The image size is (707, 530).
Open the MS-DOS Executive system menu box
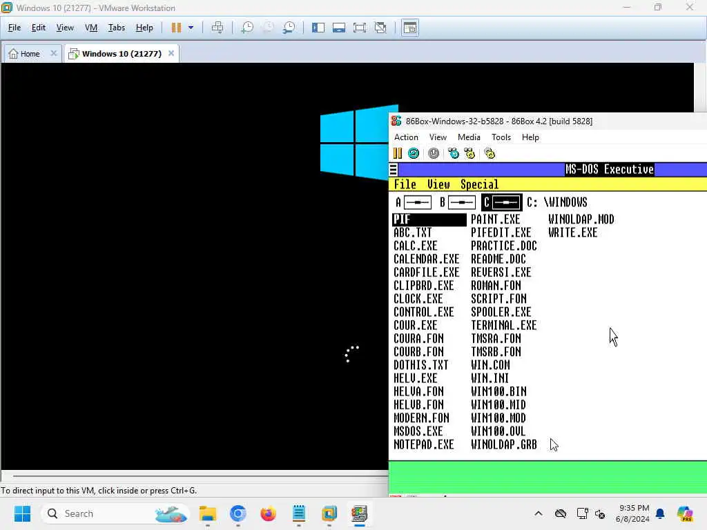pos(393,170)
